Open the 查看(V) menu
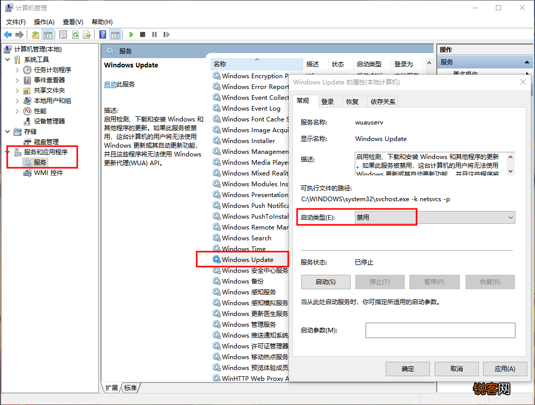Screen dimensions: 535x405 click(73, 22)
